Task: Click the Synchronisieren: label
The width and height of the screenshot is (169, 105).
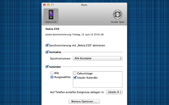Action: (x=61, y=59)
